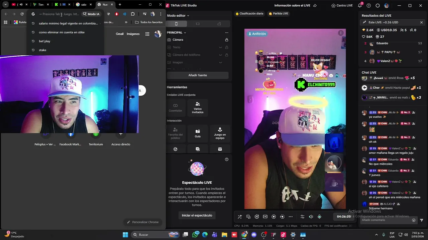This screenshot has height=240, width=428.
Task: Open the Guía interaction tool
Action: 198,133
